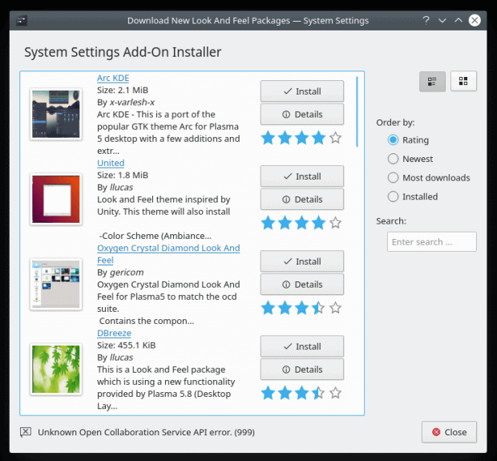Open the DBreeze title link

(114, 333)
